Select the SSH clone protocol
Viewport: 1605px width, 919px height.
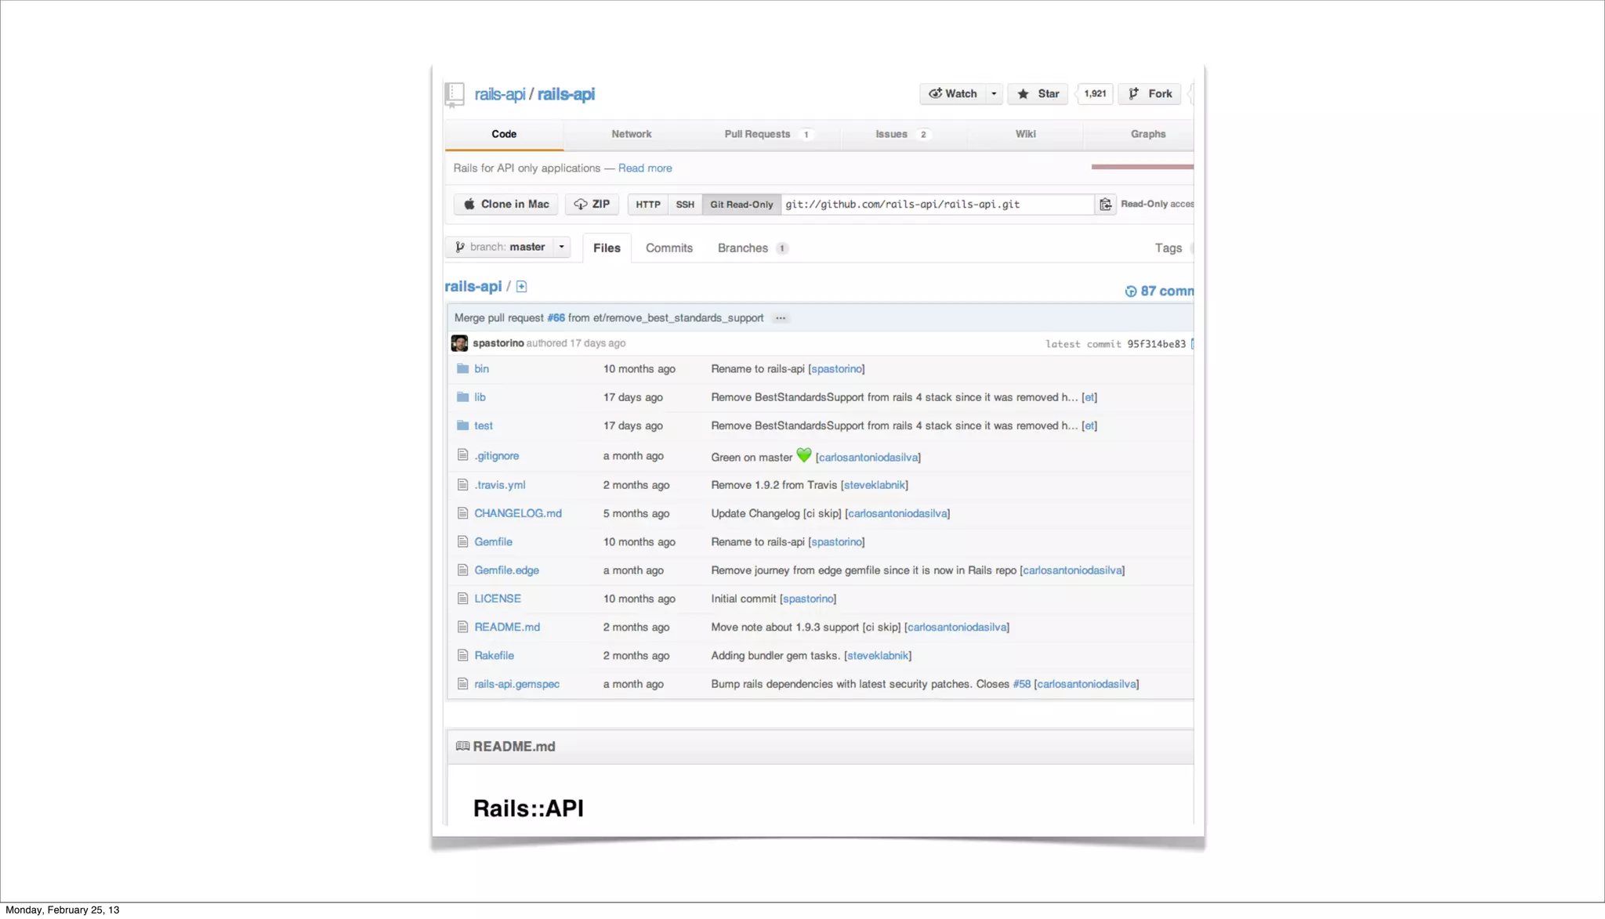[x=685, y=204]
